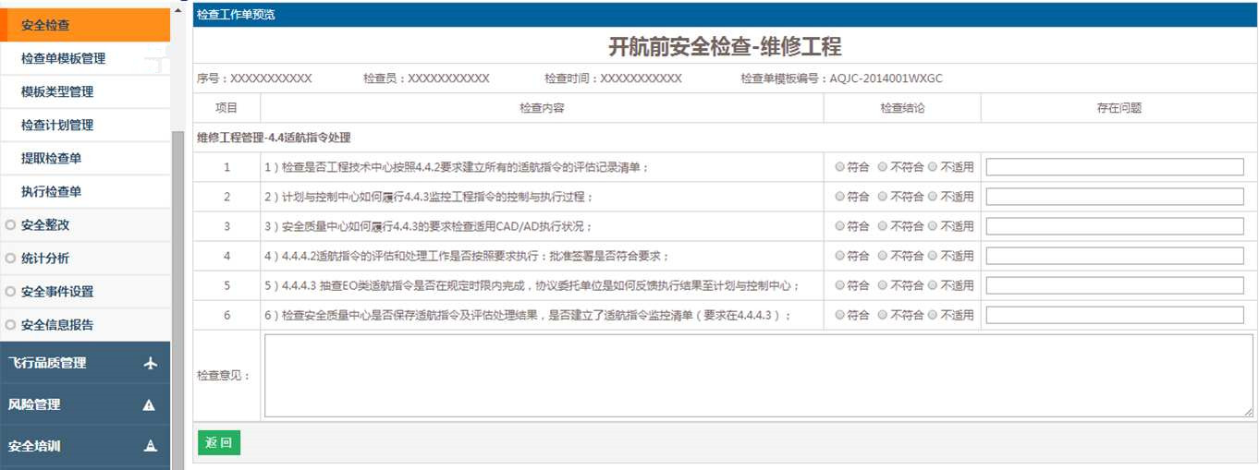Click the 存在问题 field for row 4
Screen dimensions: 1259x470
pyautogui.click(x=1115, y=256)
